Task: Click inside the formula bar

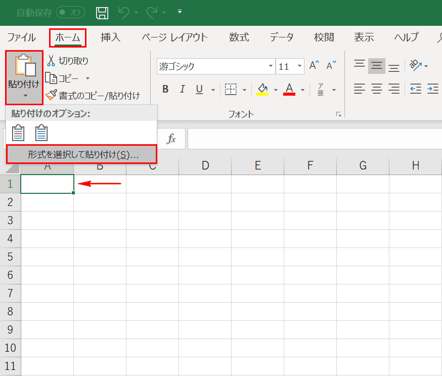Action: pyautogui.click(x=315, y=139)
